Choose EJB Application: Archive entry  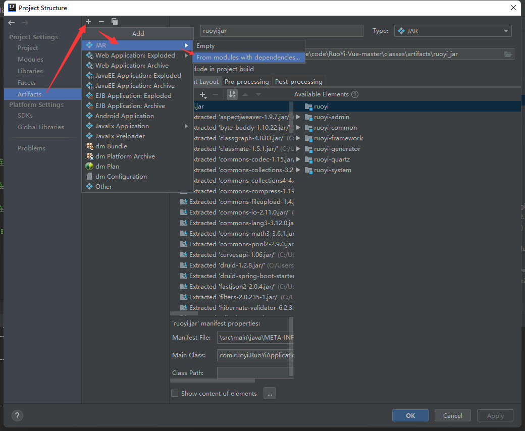(x=137, y=106)
